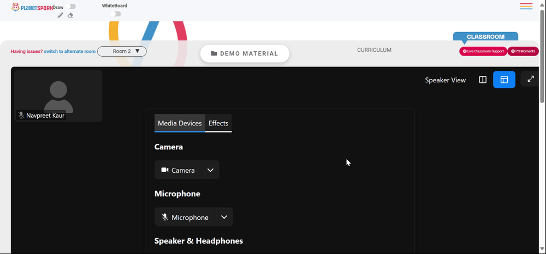
Task: Toggle the Camera button on or off
Action: [178, 170]
